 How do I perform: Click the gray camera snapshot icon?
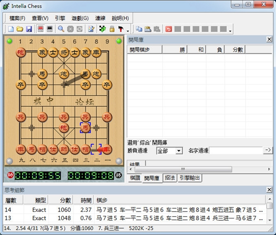click(157, 29)
